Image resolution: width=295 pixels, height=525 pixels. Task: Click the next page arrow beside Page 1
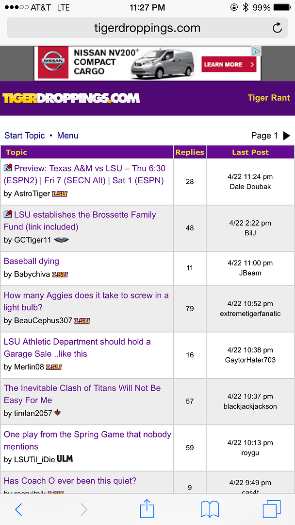(x=287, y=136)
